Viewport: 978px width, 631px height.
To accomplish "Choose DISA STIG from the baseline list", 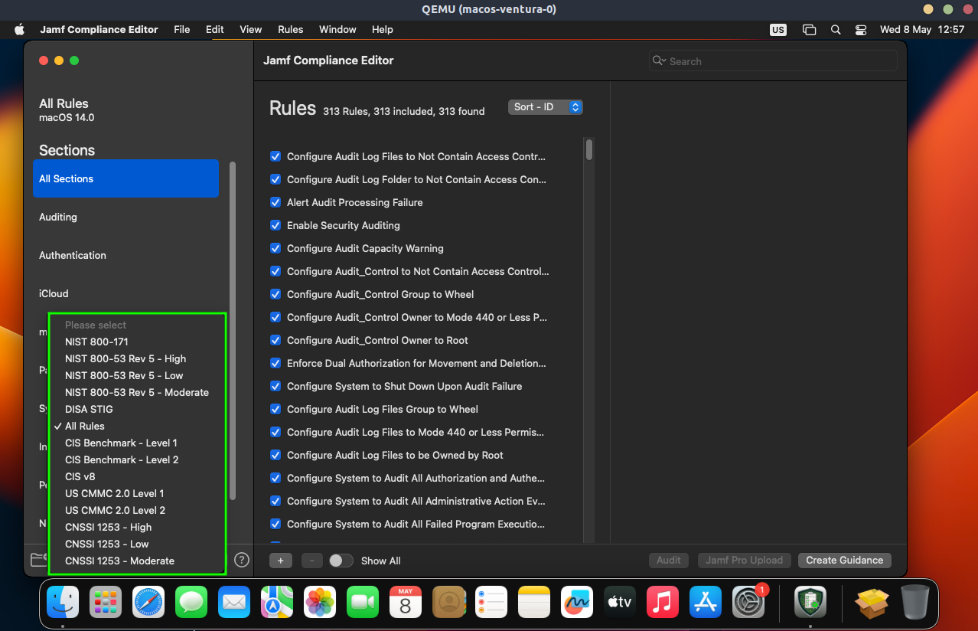I will point(89,409).
